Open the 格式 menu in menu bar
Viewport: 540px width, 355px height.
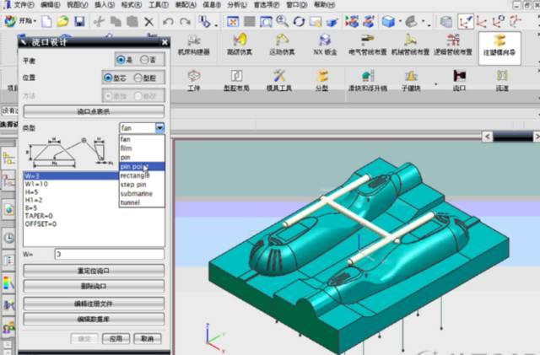130,4
